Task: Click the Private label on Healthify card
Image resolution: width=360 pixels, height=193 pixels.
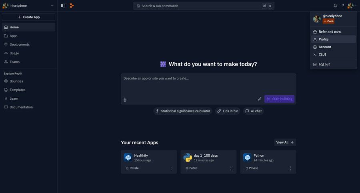Action: 132,168
